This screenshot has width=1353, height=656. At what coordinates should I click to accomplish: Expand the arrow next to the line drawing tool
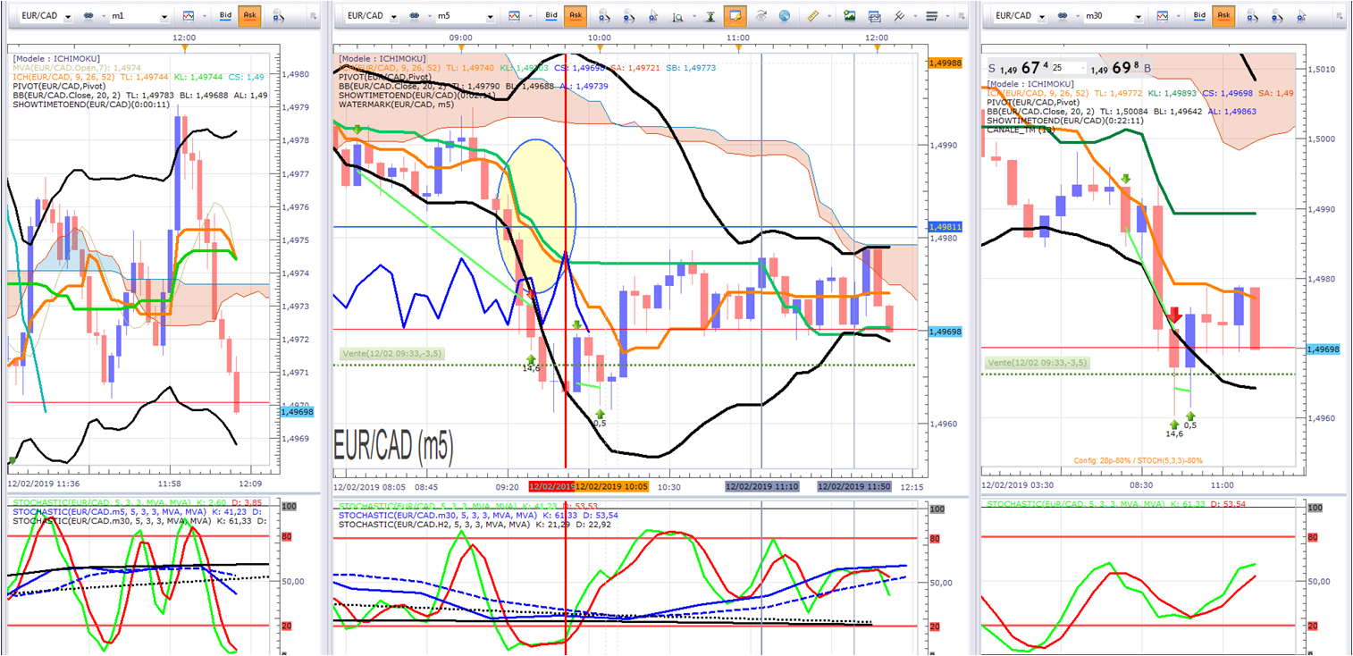click(915, 16)
